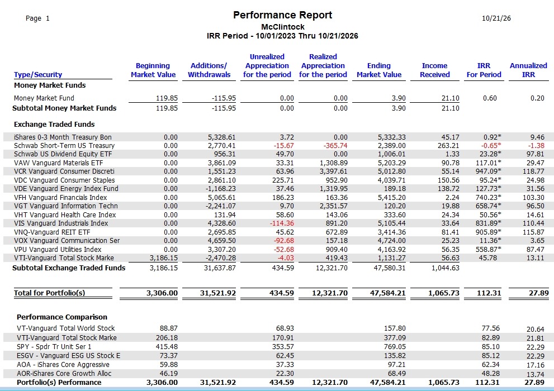Click the Ending Market Value column header

point(379,70)
